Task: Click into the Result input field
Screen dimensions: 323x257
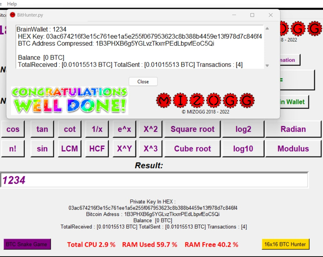Action: click(154, 180)
